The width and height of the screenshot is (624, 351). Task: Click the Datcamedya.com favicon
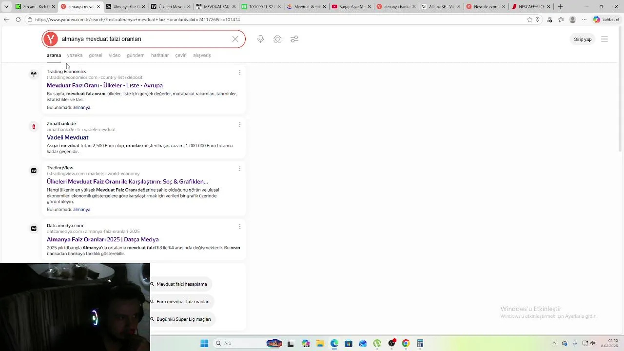[x=34, y=228]
